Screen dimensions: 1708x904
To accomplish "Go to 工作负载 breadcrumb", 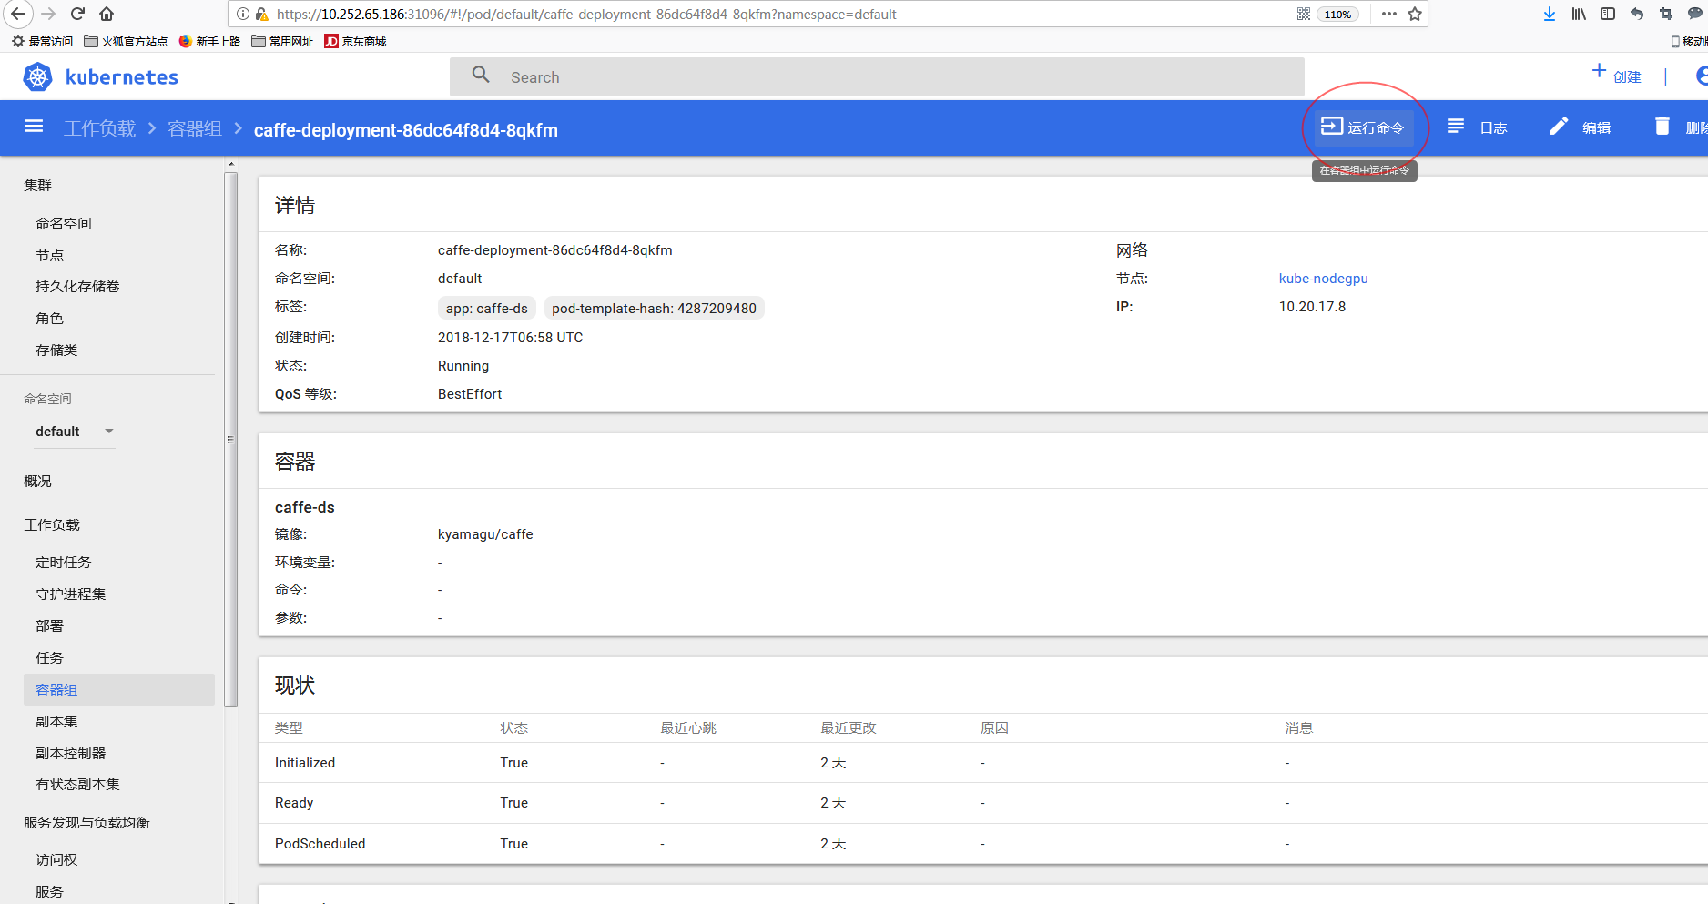I will pos(99,129).
